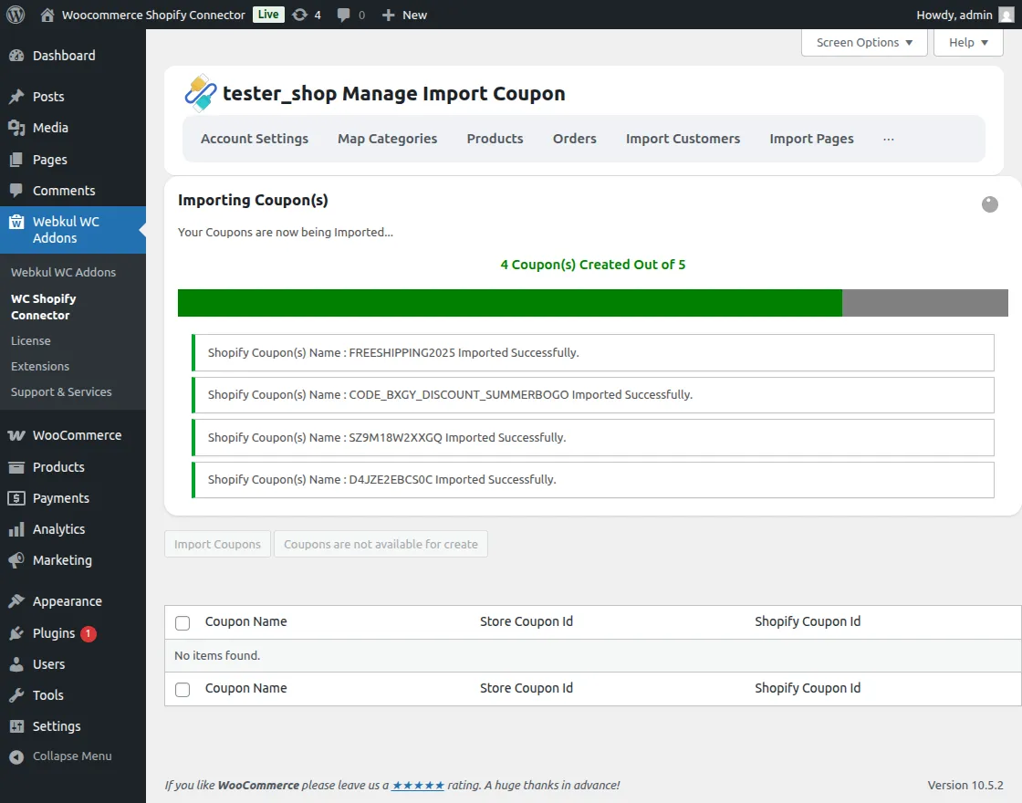Click the Import Coupons button
The height and width of the screenshot is (803, 1022).
click(217, 544)
